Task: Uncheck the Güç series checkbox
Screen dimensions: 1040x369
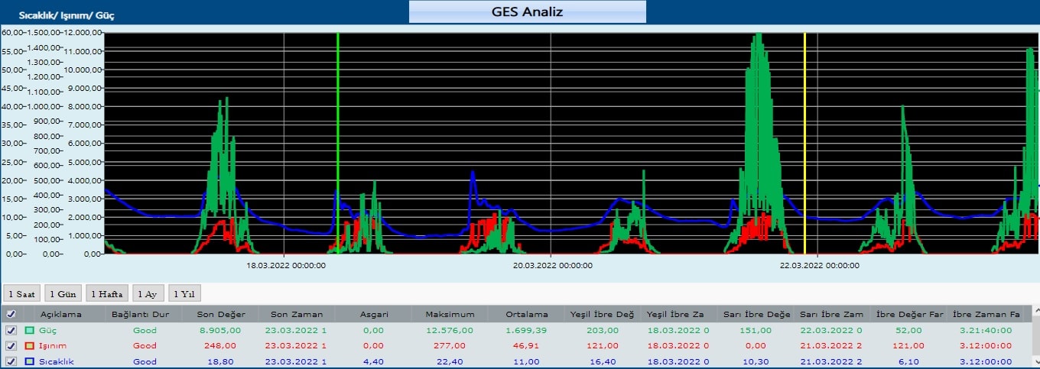Action: coord(11,331)
